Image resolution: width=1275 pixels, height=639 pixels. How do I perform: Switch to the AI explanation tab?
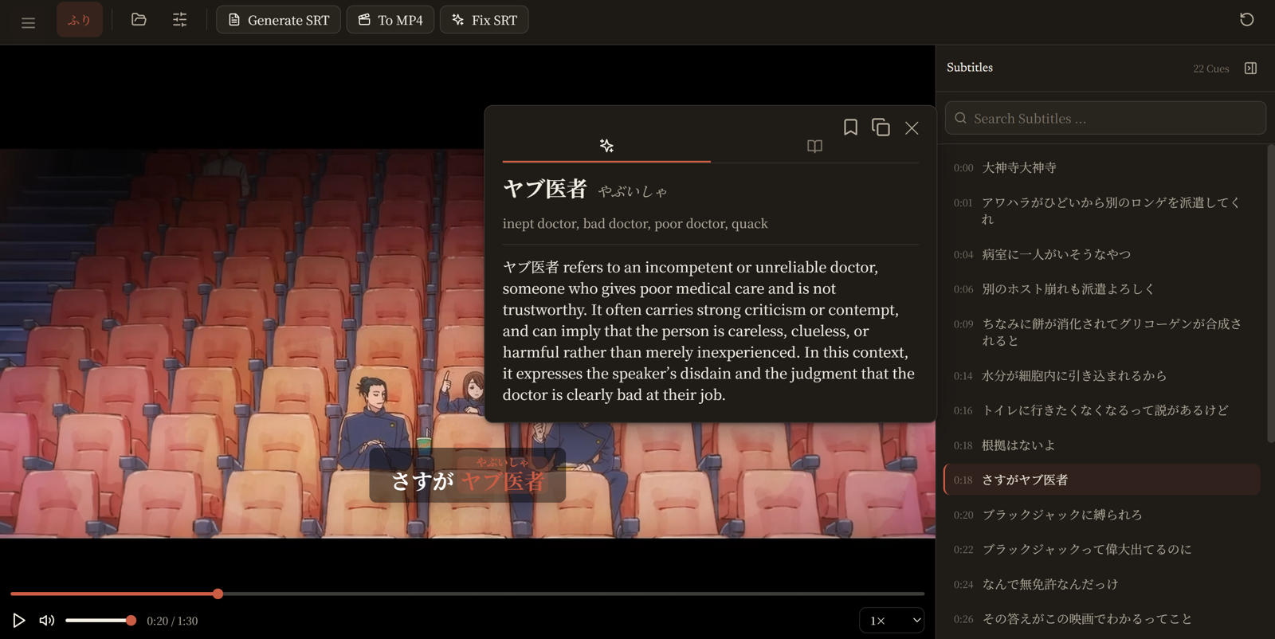pyautogui.click(x=606, y=146)
